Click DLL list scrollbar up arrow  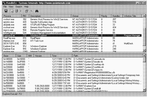point(144,56)
